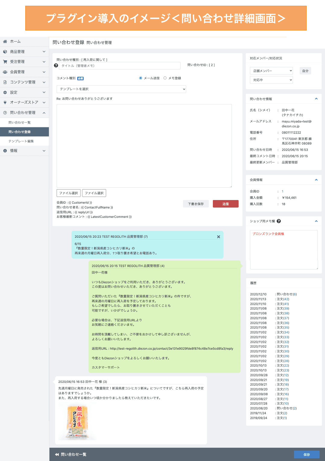The image size is (325, 461).
Task: Click phone number 08011112222
Action: pos(291,132)
